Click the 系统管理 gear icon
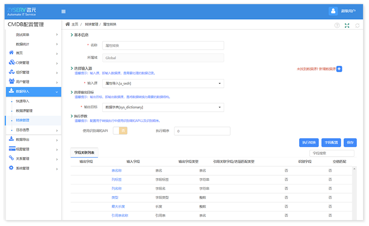 [11, 168]
